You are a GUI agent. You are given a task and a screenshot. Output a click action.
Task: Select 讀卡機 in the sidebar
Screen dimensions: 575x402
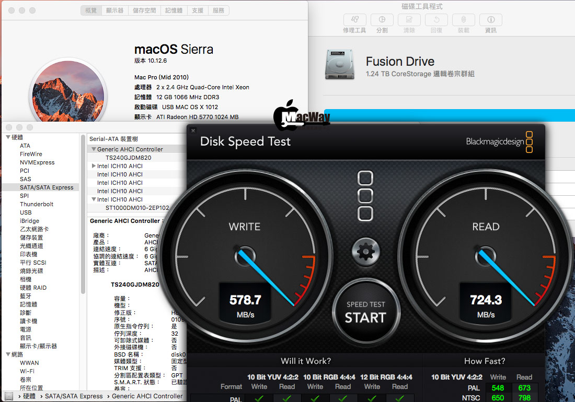pyautogui.click(x=28, y=321)
